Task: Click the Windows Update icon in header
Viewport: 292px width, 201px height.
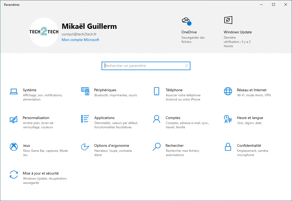Action: (228, 20)
